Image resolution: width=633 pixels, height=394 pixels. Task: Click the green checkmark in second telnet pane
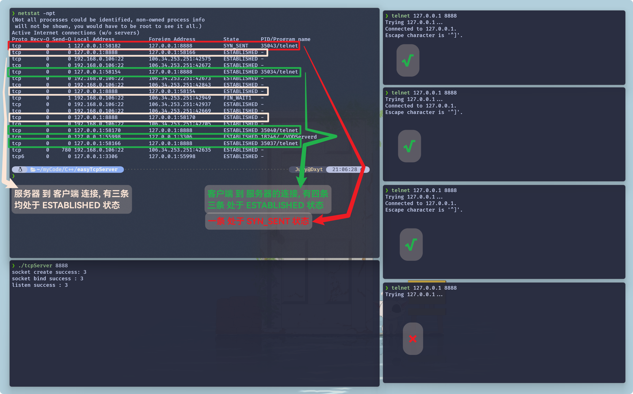pos(409,146)
